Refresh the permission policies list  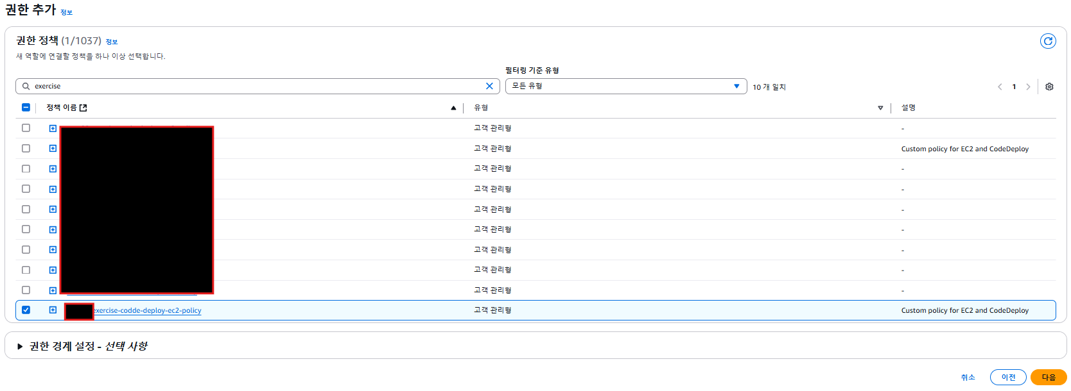[x=1048, y=41]
